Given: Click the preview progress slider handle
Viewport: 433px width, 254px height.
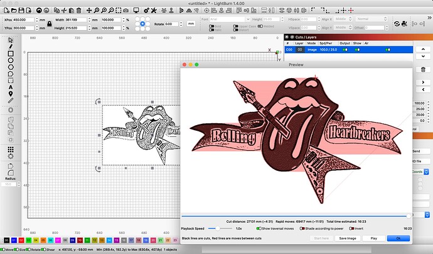Looking at the screenshot, I should click(409, 216).
